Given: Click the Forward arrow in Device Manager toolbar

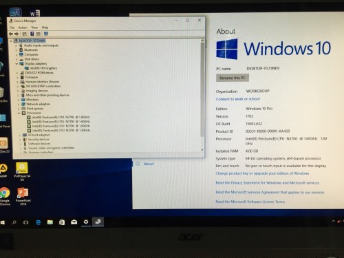Looking at the screenshot, I should pyautogui.click(x=17, y=34).
